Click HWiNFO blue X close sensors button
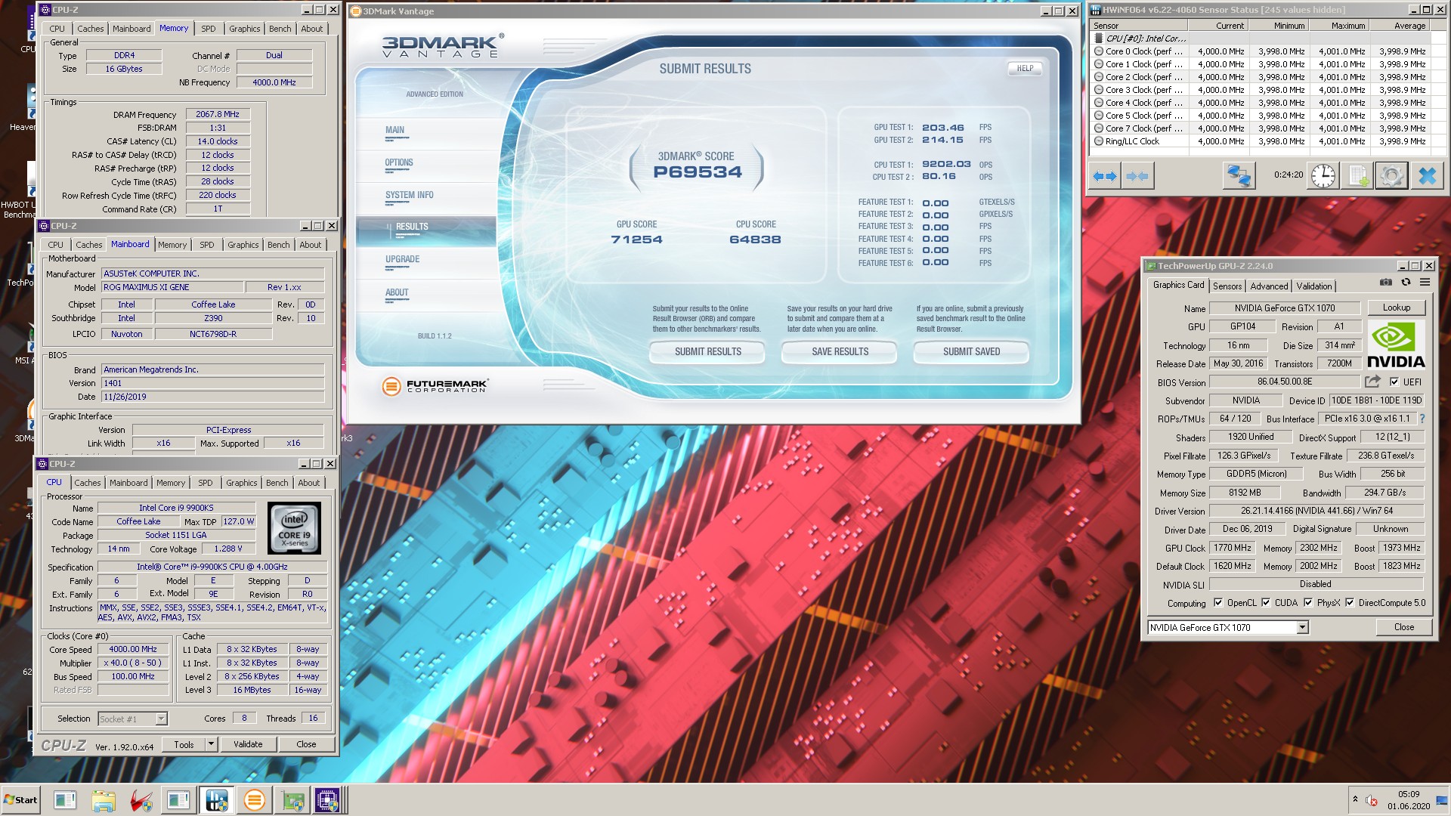This screenshot has width=1451, height=816. [1427, 176]
